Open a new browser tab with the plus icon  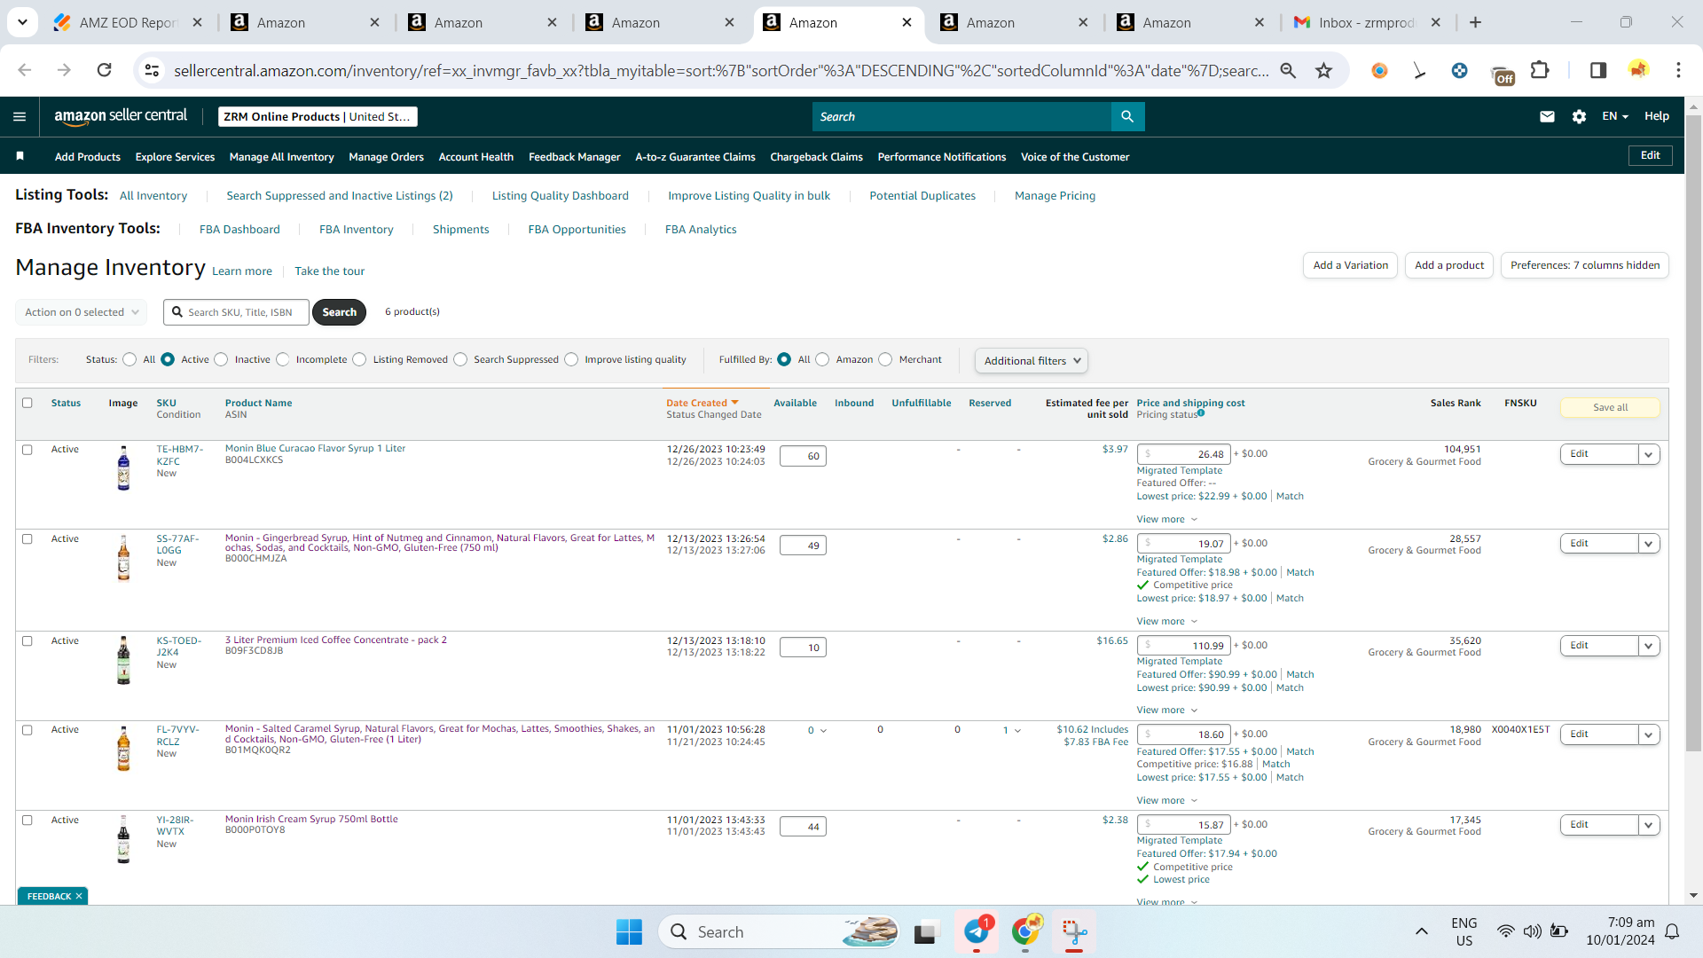(x=1475, y=22)
